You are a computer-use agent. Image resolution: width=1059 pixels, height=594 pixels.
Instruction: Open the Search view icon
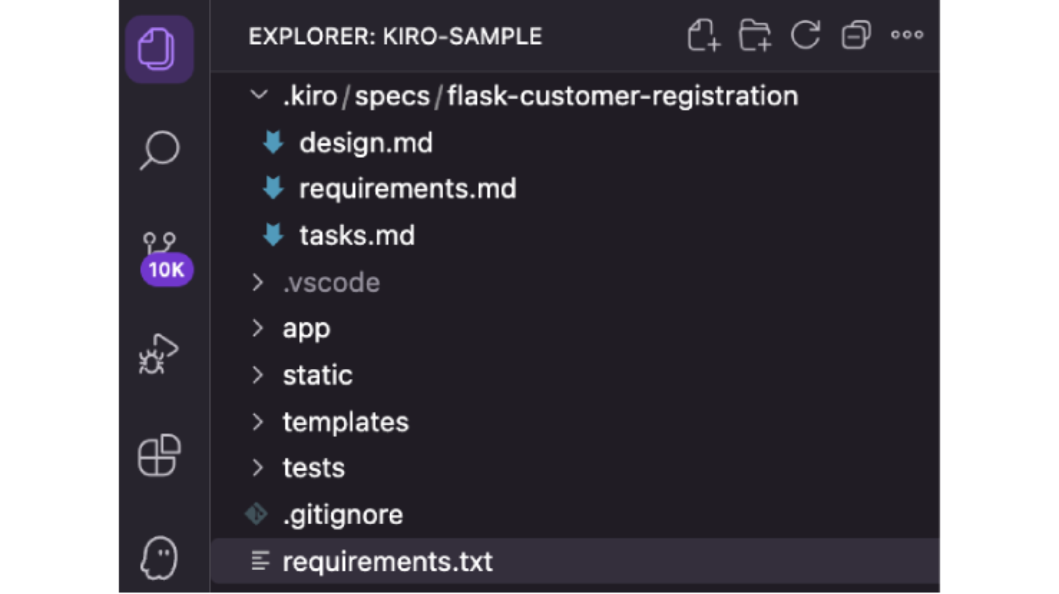[159, 150]
